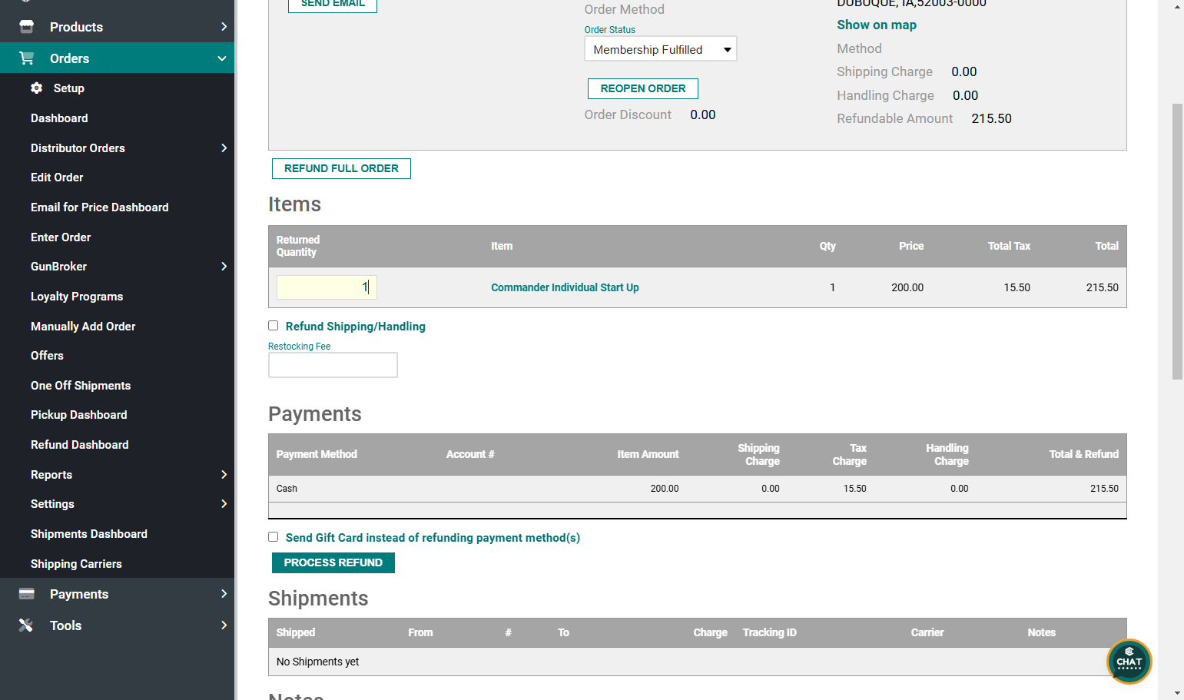Click the Orders shopping cart icon
The image size is (1184, 700).
click(x=26, y=58)
